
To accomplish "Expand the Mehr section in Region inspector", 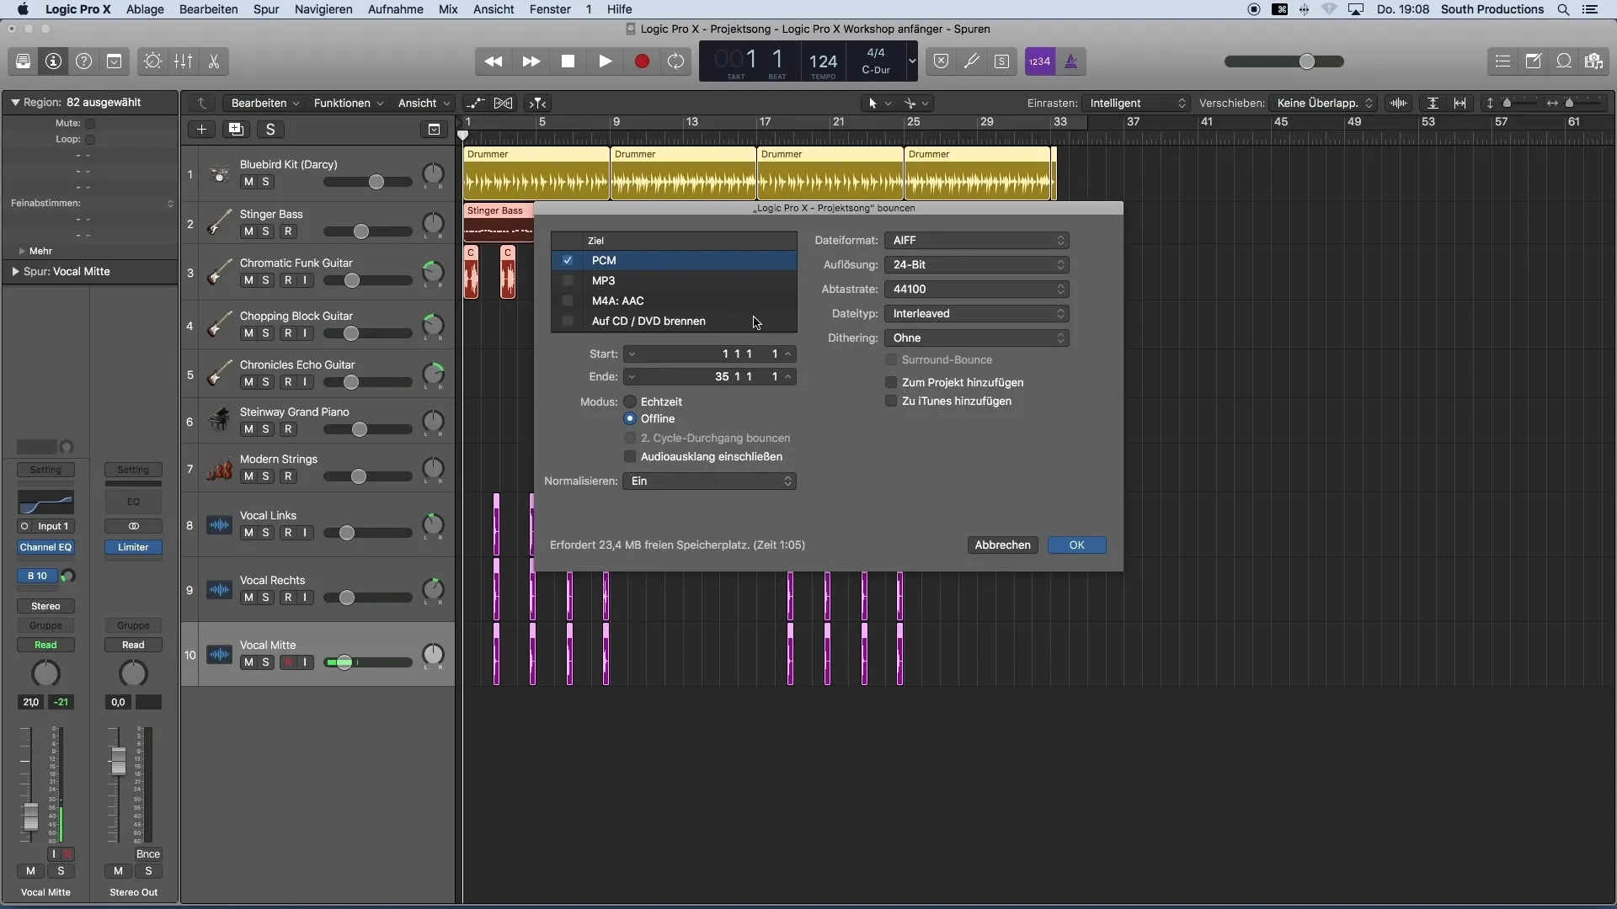I will [22, 251].
